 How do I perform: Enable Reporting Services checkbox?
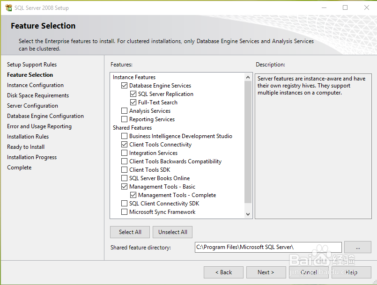pos(124,119)
